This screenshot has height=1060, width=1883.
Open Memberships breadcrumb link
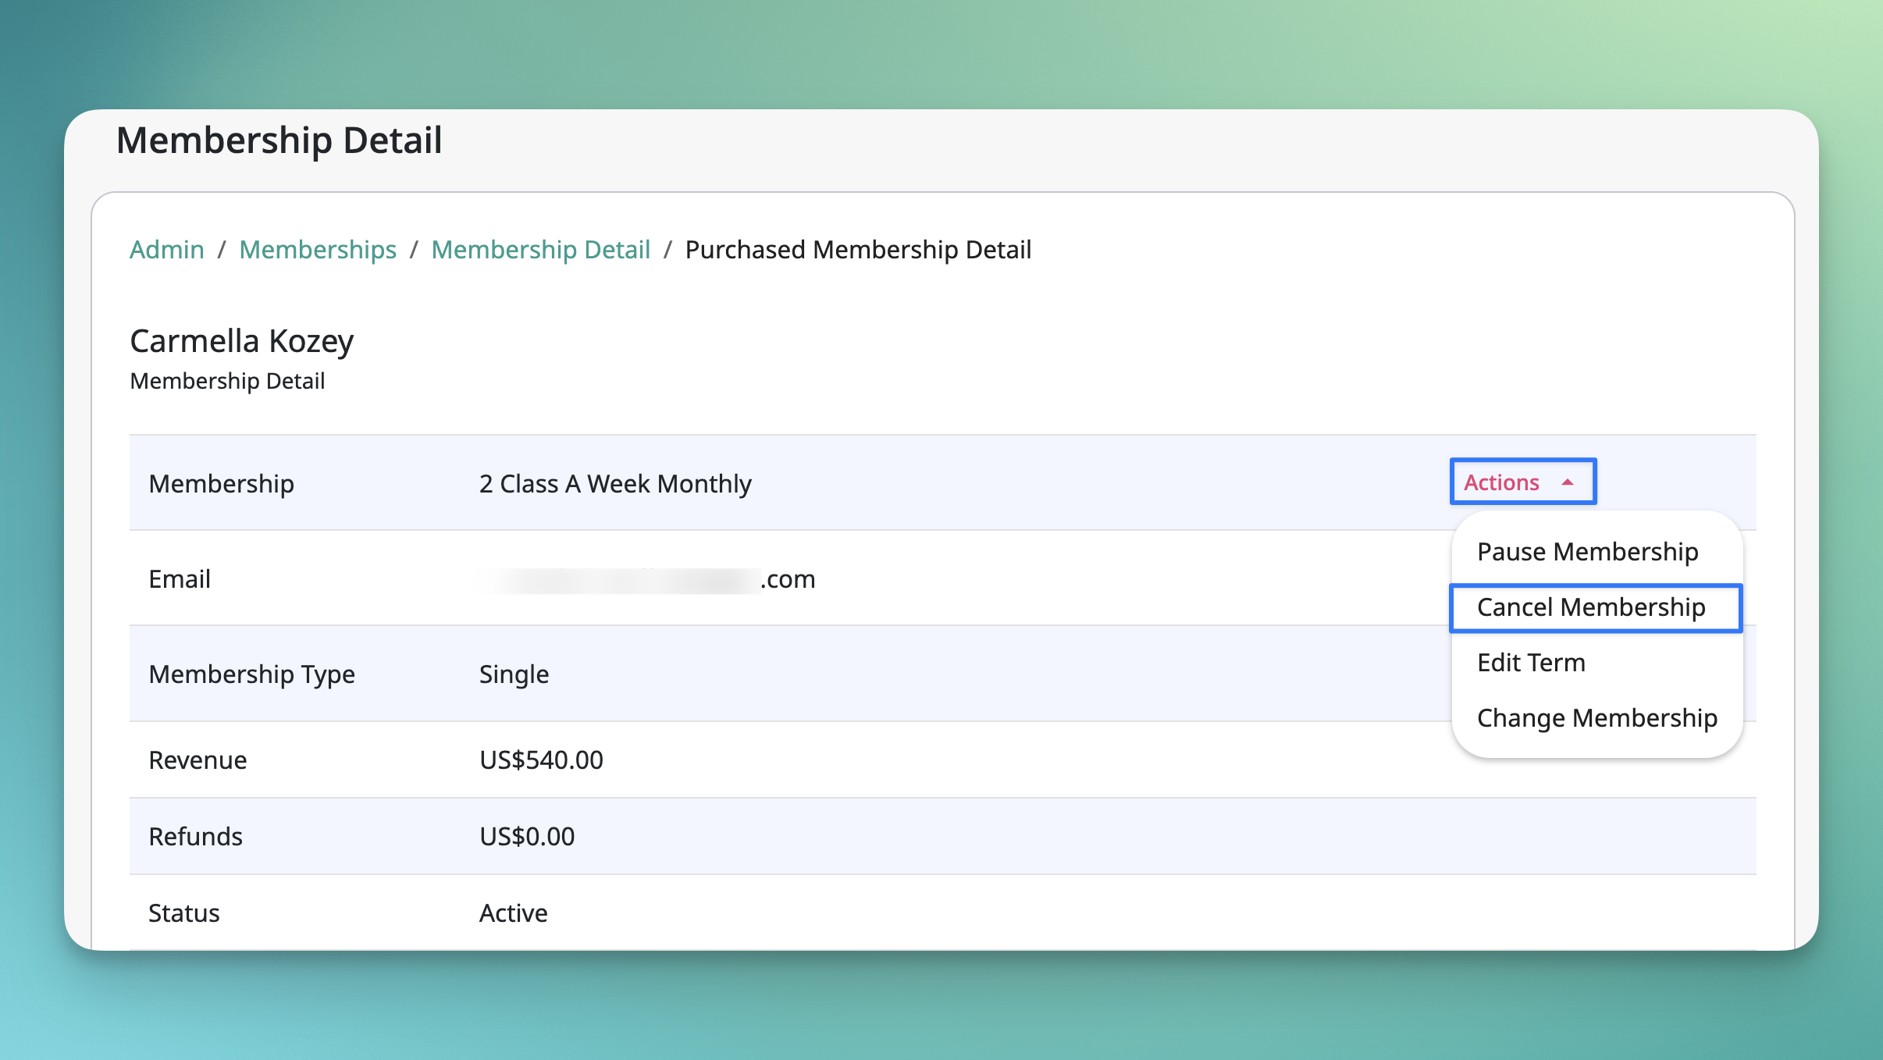[318, 250]
